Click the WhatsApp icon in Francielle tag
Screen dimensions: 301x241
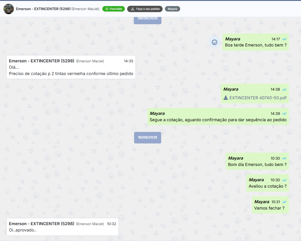pyautogui.click(x=107, y=9)
